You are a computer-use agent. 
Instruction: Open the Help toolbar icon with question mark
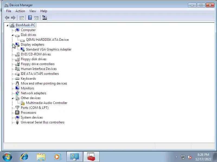30,18
